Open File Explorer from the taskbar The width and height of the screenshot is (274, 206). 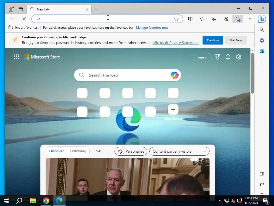click(33, 201)
